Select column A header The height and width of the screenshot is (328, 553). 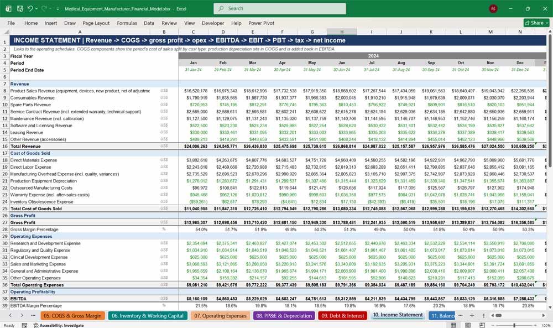[x=80, y=32]
